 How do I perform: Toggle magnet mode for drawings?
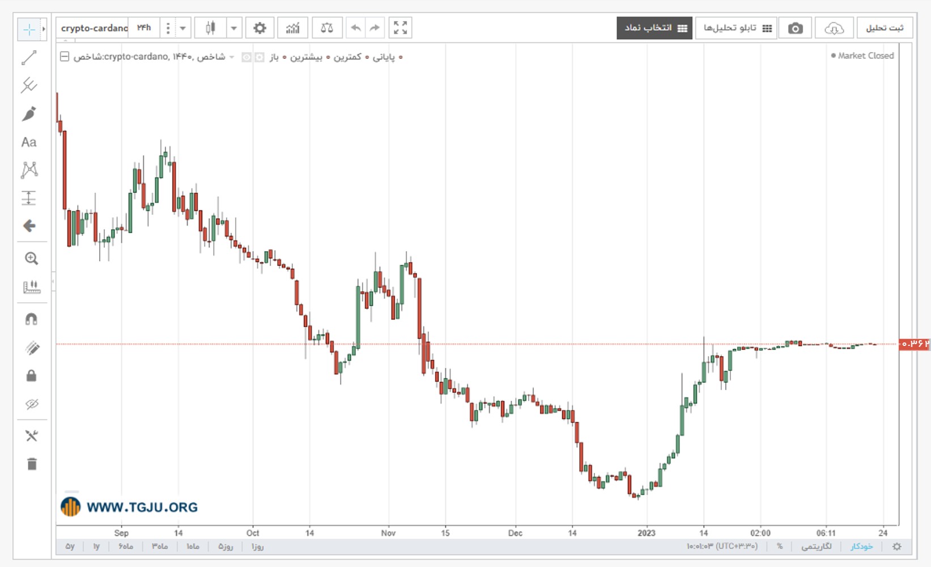(31, 320)
